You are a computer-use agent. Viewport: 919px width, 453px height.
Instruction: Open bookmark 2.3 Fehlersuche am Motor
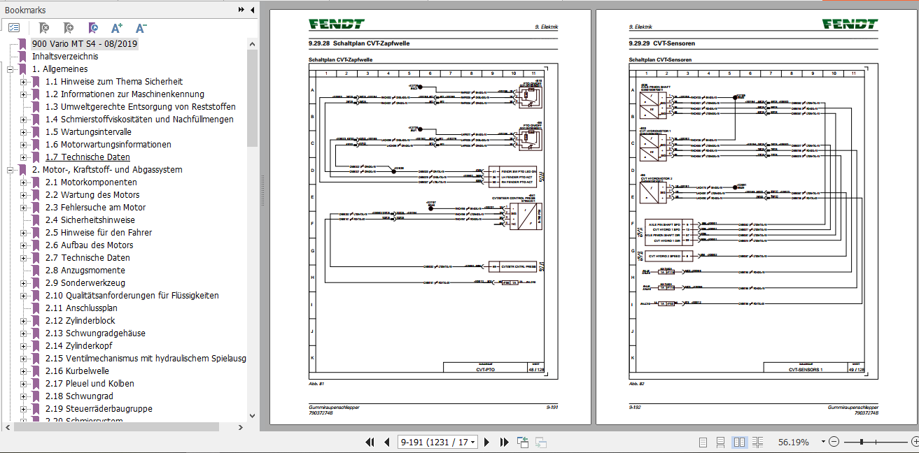click(x=95, y=208)
